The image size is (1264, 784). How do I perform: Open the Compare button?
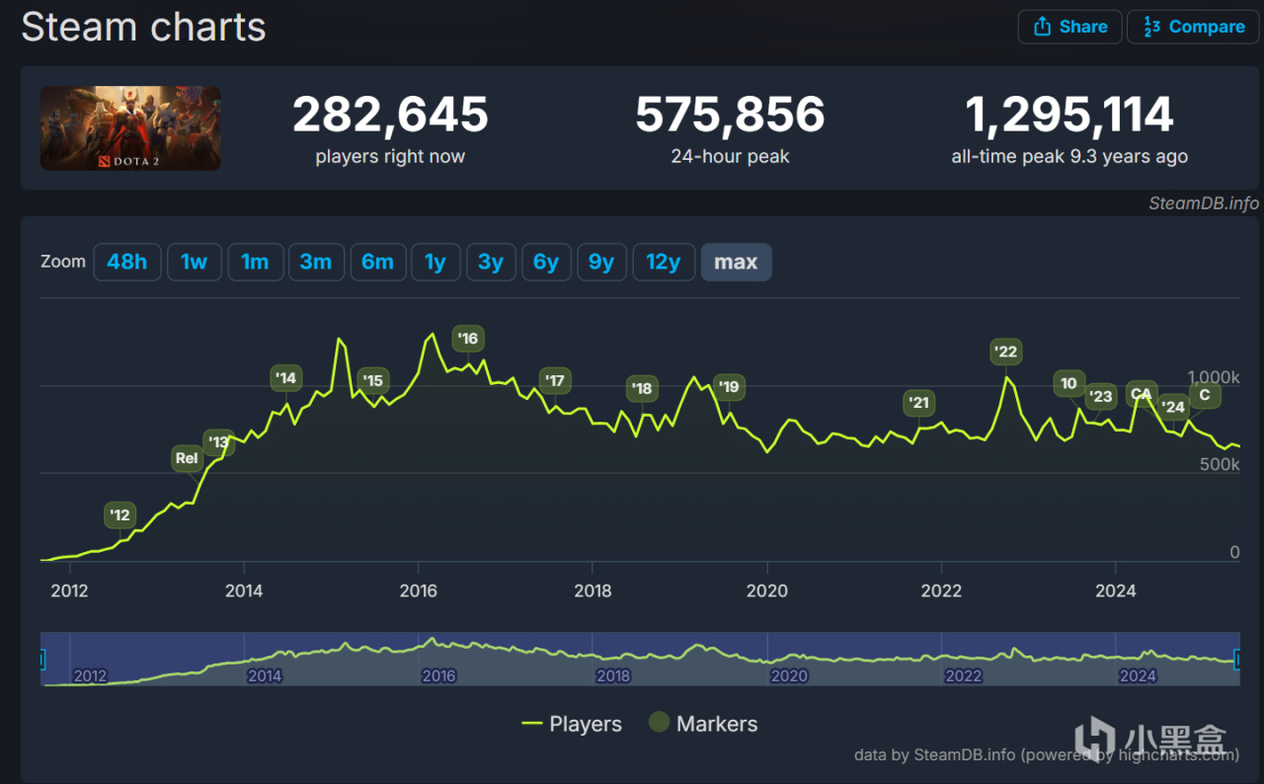(1193, 27)
